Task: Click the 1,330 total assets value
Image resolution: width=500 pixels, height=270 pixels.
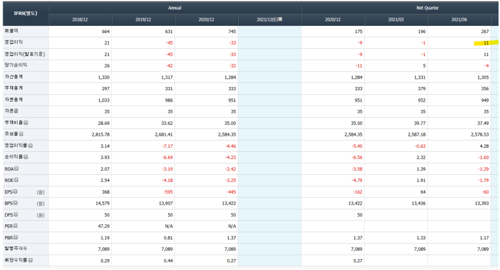Action: [104, 77]
